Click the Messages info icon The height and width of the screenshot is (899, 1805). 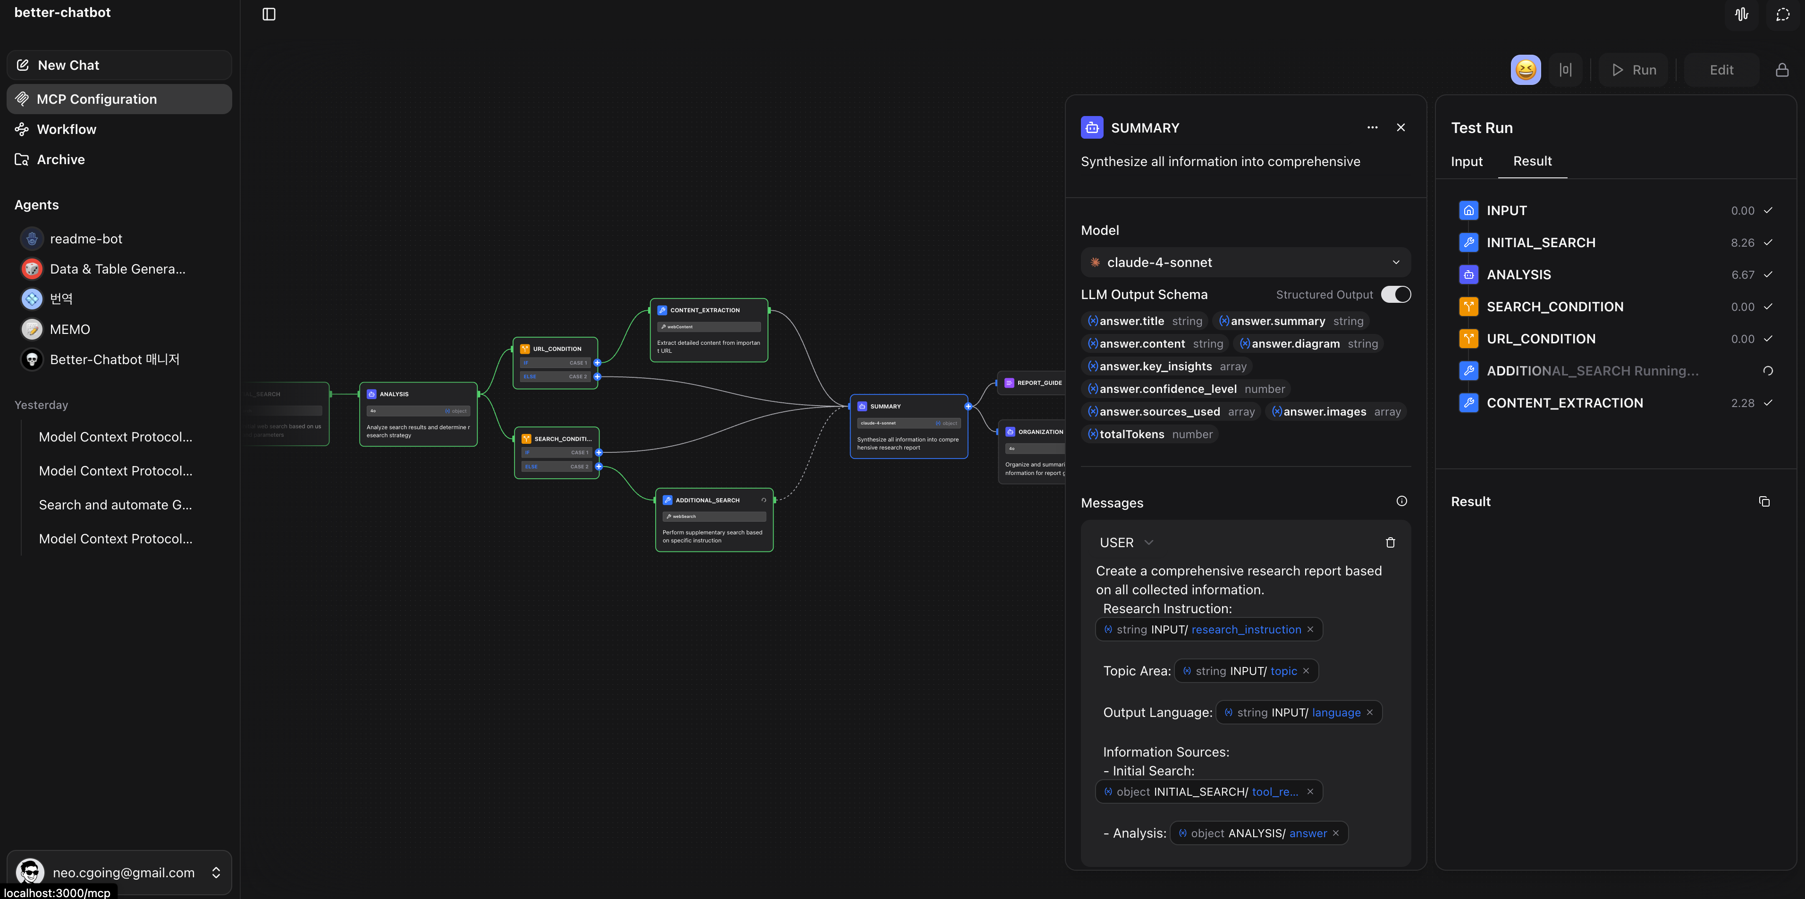[x=1401, y=501]
